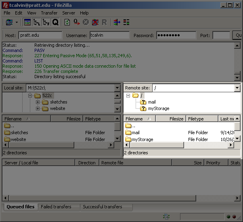The image size is (243, 222).
Task: Open the View menu
Action: pyautogui.click(x=31, y=13)
